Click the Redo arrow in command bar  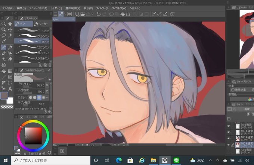click(104, 14)
